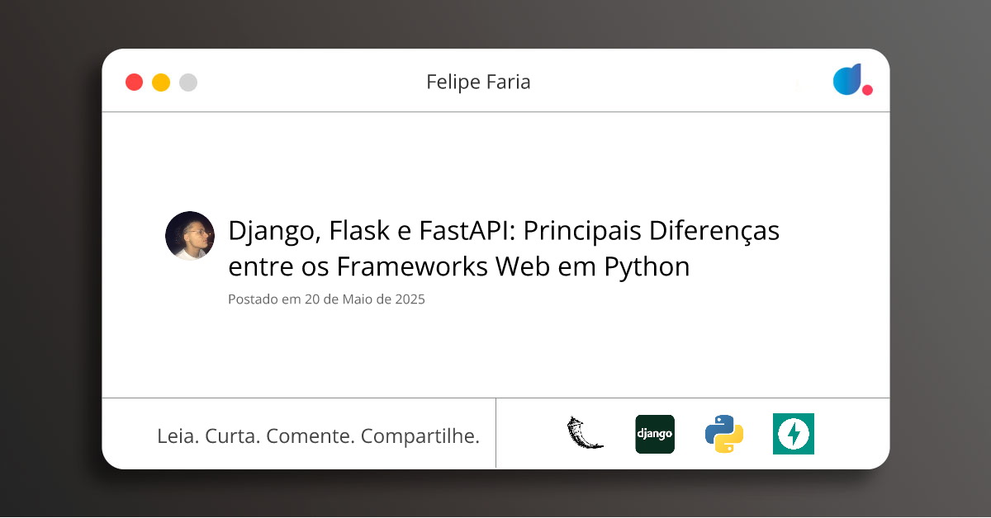991x518 pixels.
Task: Click the Flask horn logo icon
Action: click(585, 434)
